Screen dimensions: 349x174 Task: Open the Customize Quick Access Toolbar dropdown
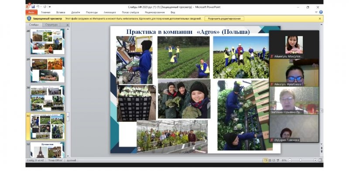[x=50, y=7]
